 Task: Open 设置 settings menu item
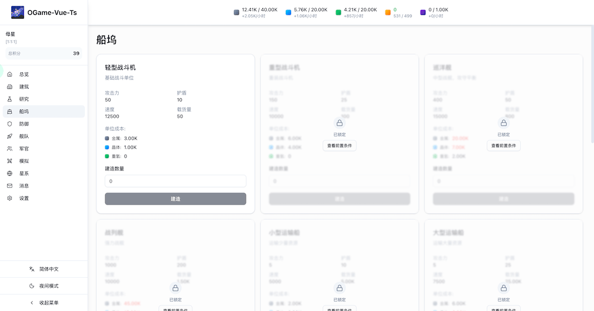tap(24, 199)
